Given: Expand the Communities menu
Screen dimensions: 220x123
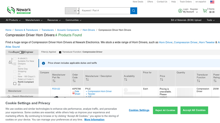Looking at the screenshot, I should [x=73, y=20].
